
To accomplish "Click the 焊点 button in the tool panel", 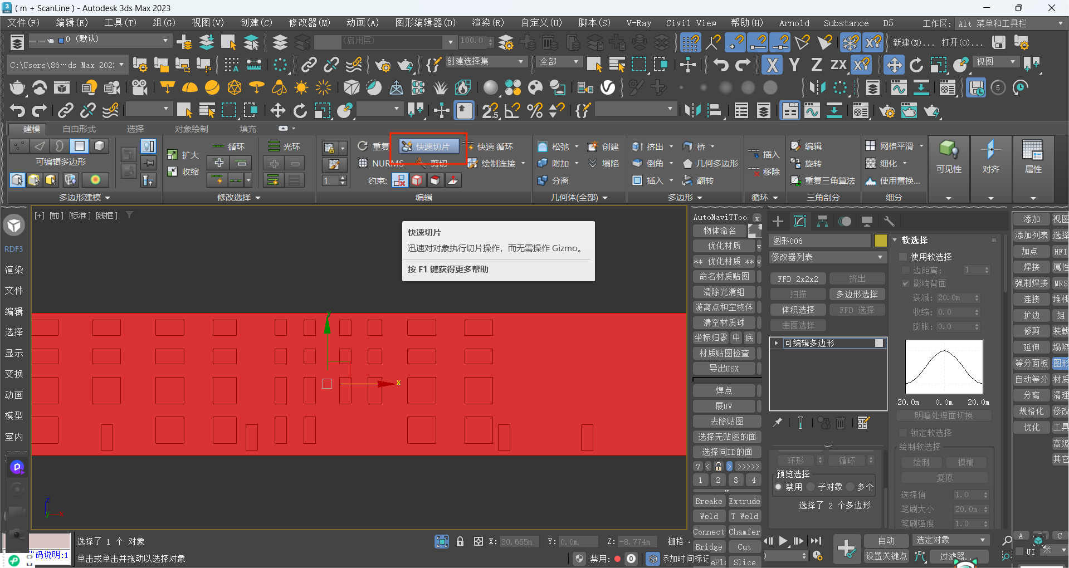I will coord(724,391).
